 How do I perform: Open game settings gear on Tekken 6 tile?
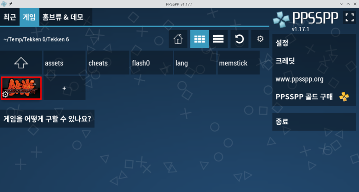coord(5,94)
